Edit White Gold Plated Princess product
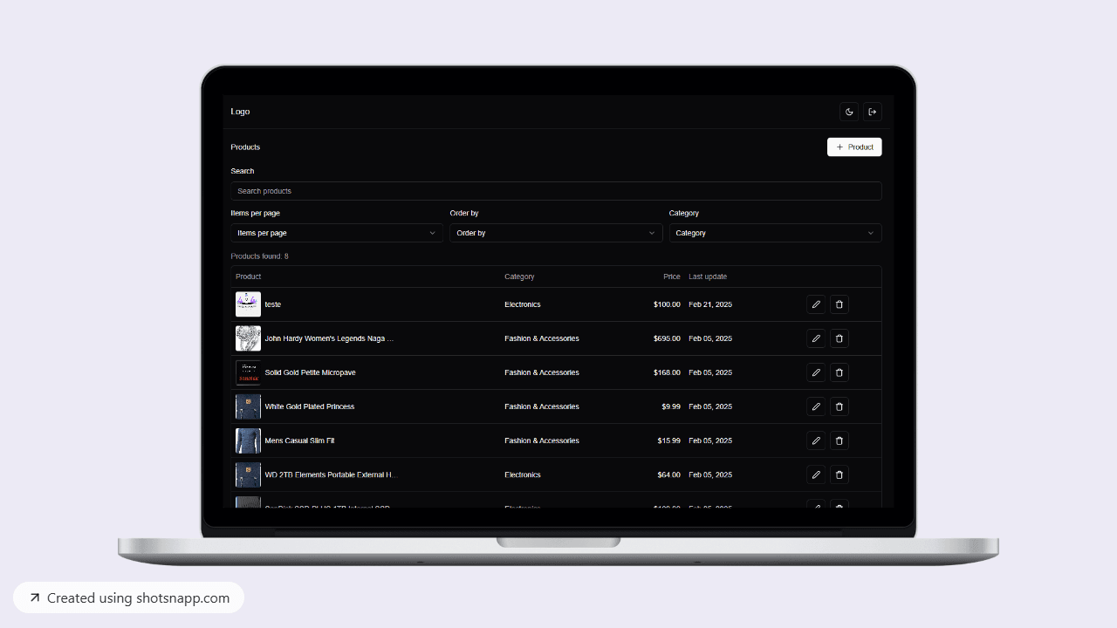 (815, 406)
